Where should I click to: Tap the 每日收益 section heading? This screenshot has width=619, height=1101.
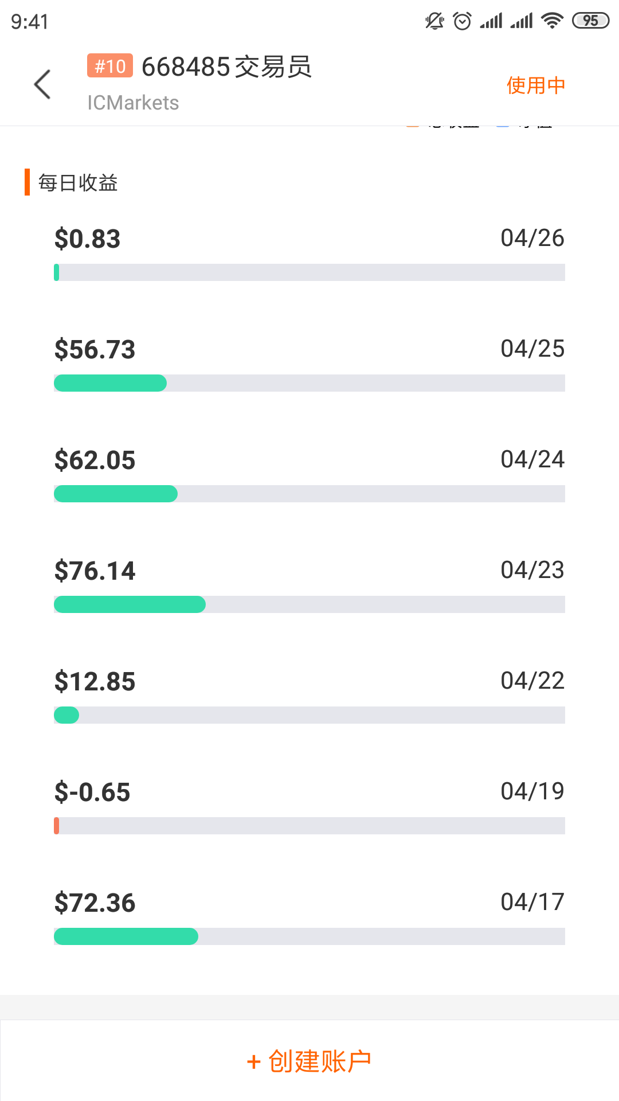pyautogui.click(x=77, y=182)
